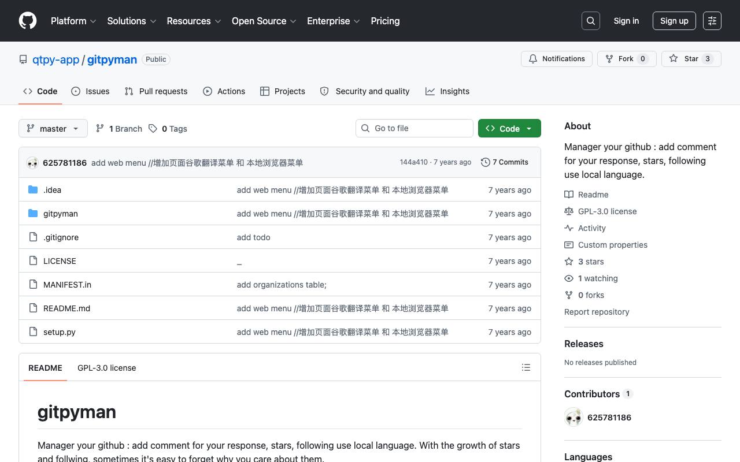Click the eye icon beside 1 watching

point(569,278)
